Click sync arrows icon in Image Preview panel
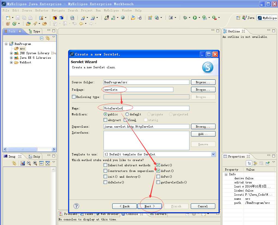 click(14, 163)
